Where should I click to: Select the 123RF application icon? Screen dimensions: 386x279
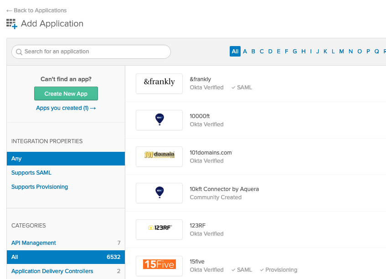pyautogui.click(x=159, y=229)
